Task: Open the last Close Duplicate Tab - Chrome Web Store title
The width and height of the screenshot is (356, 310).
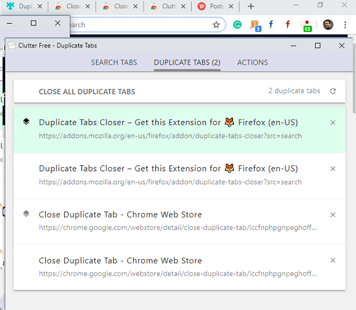Action: 120,261
